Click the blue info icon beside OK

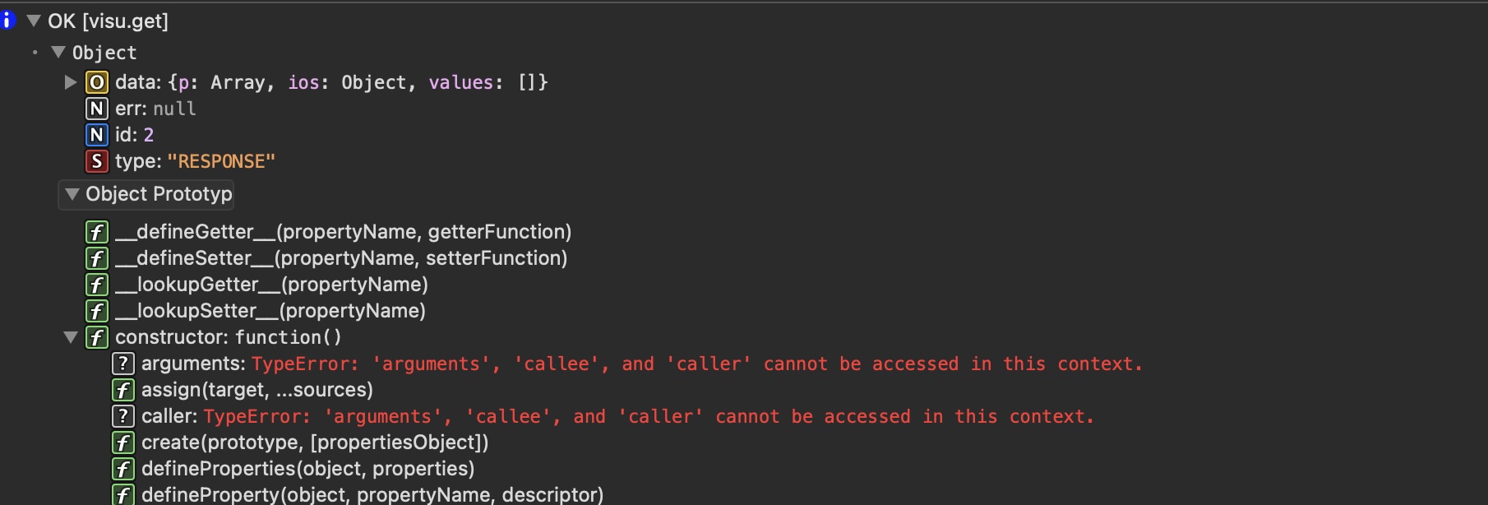point(7,20)
